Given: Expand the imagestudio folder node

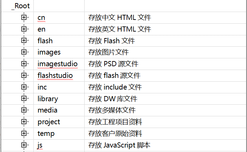Looking at the screenshot, I should 24,64.
